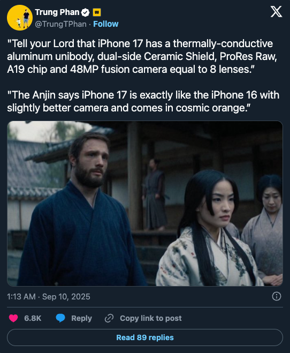Screen dimensions: 290x353
Task: Like the post with the heart icon
Action: pyautogui.click(x=13, y=318)
